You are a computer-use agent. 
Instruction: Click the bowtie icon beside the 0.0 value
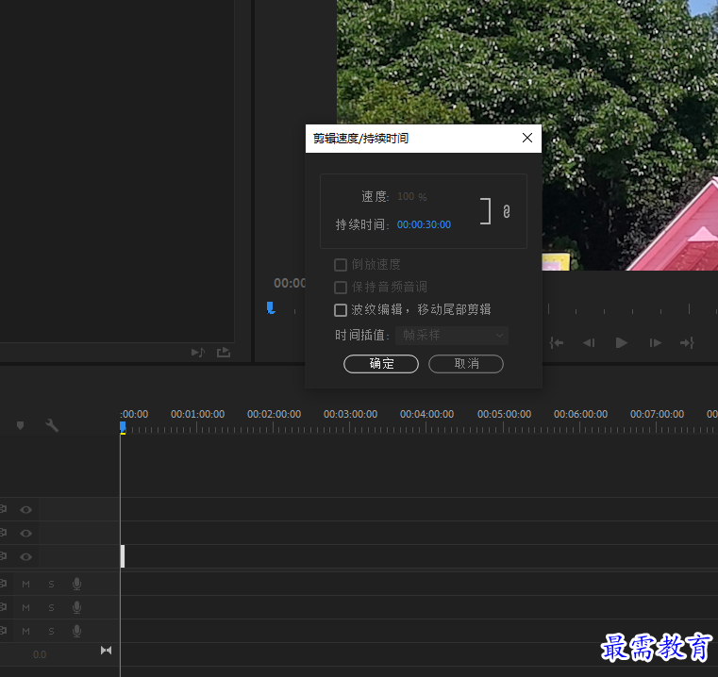pyautogui.click(x=106, y=650)
